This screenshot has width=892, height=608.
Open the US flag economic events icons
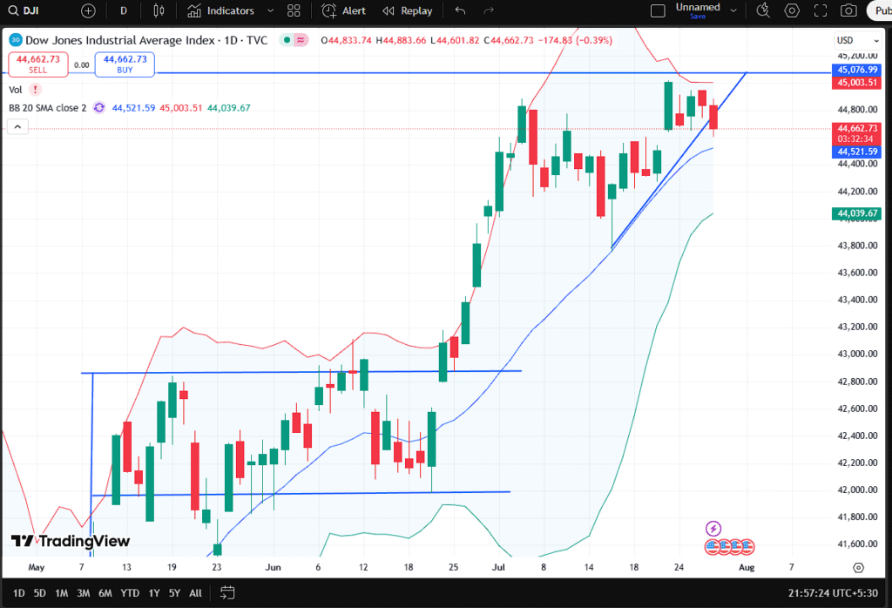[x=729, y=547]
